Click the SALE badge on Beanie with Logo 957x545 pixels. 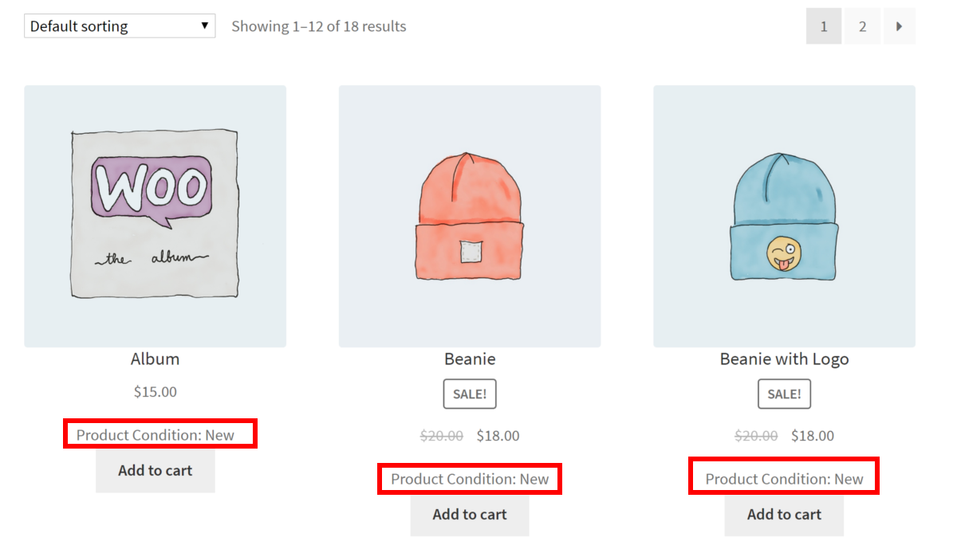[783, 393]
